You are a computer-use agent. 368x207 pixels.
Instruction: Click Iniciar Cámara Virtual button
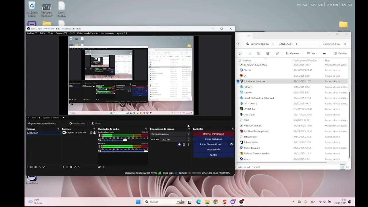(211, 144)
